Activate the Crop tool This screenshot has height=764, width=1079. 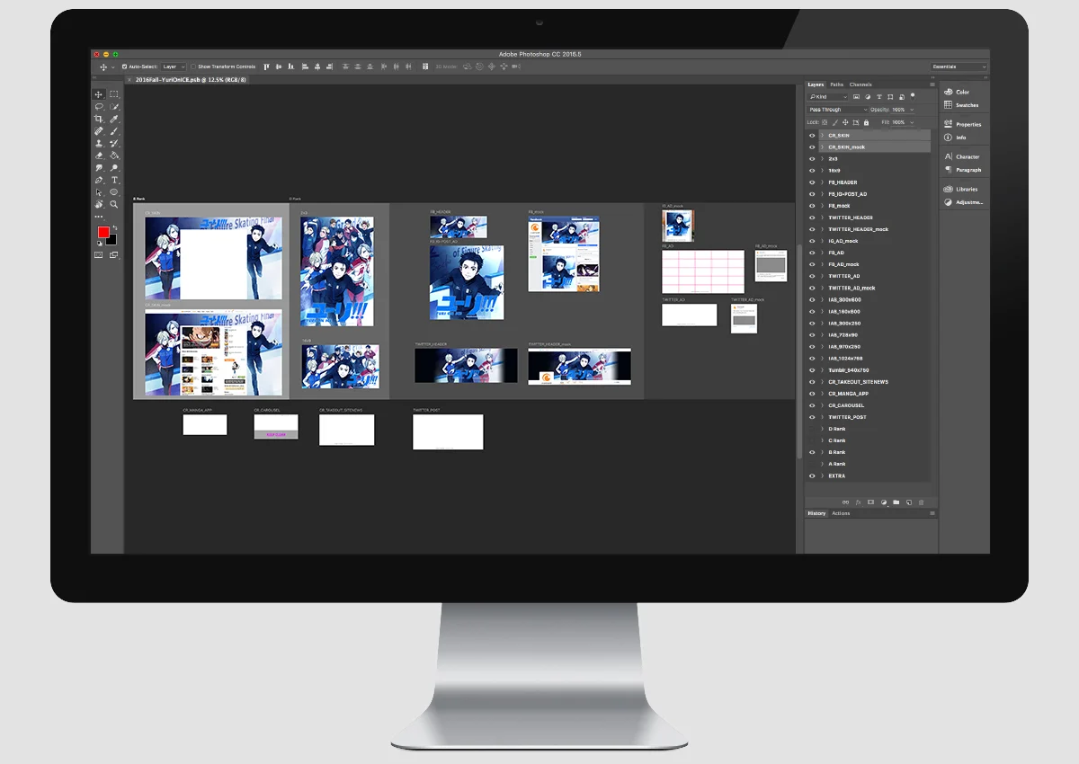tap(99, 119)
